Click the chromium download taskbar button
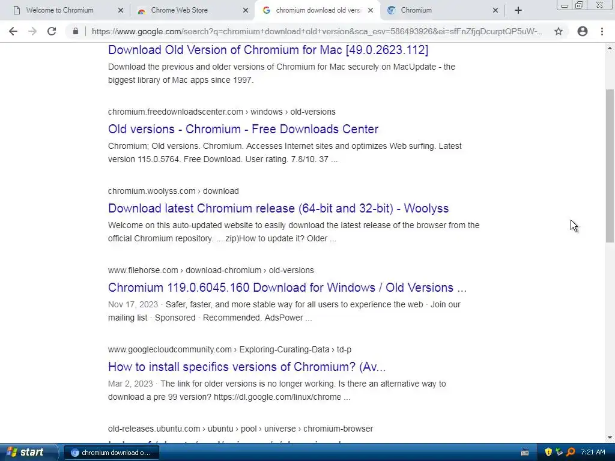The height and width of the screenshot is (461, 615). click(x=111, y=453)
